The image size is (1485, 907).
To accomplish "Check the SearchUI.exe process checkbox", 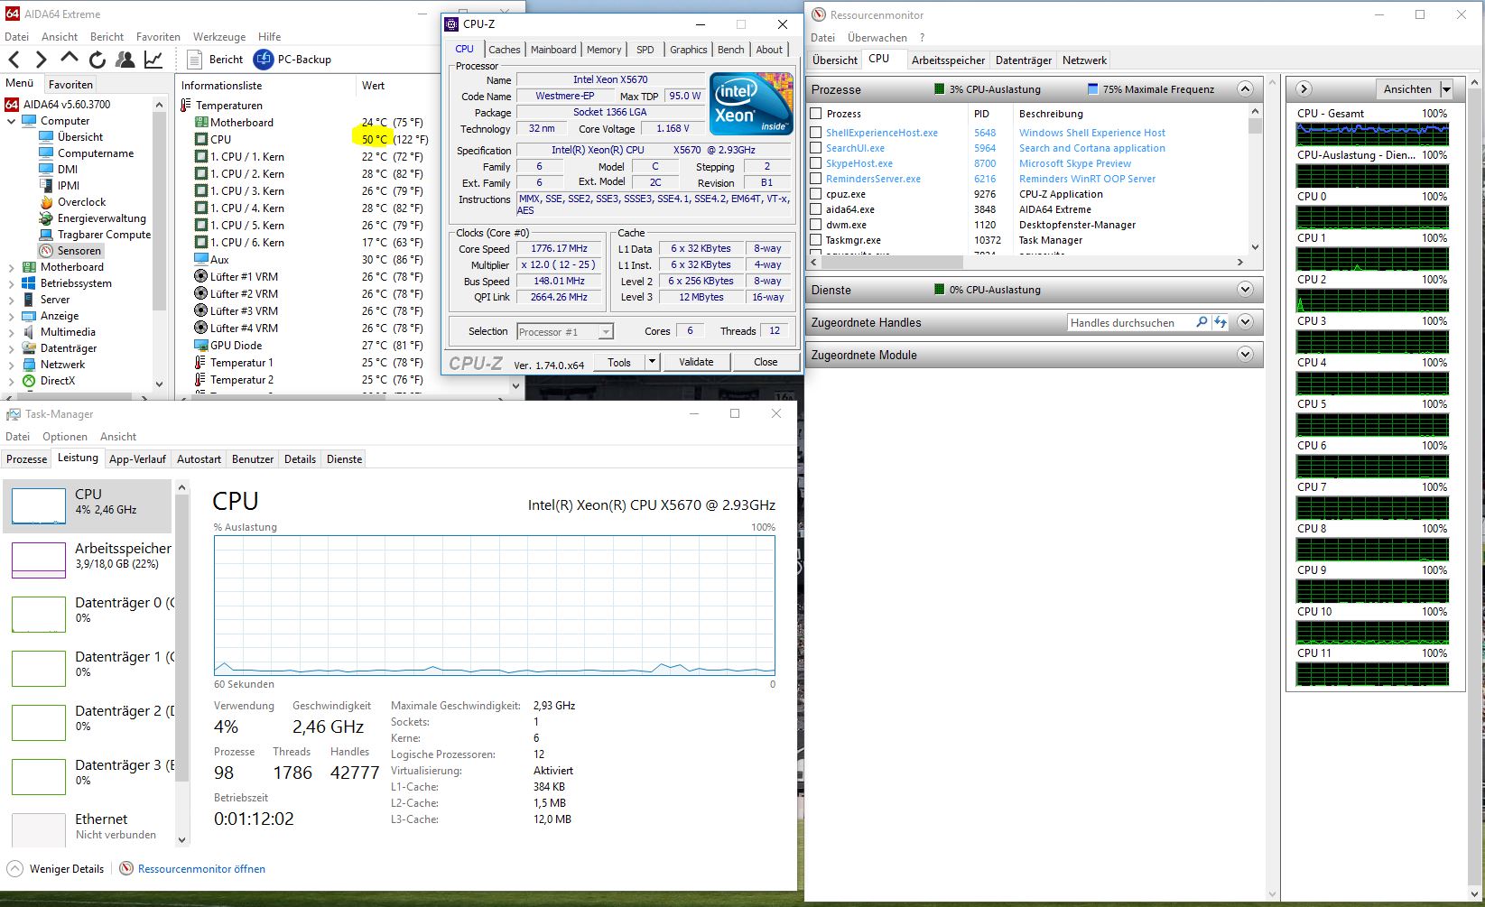I will click(816, 148).
